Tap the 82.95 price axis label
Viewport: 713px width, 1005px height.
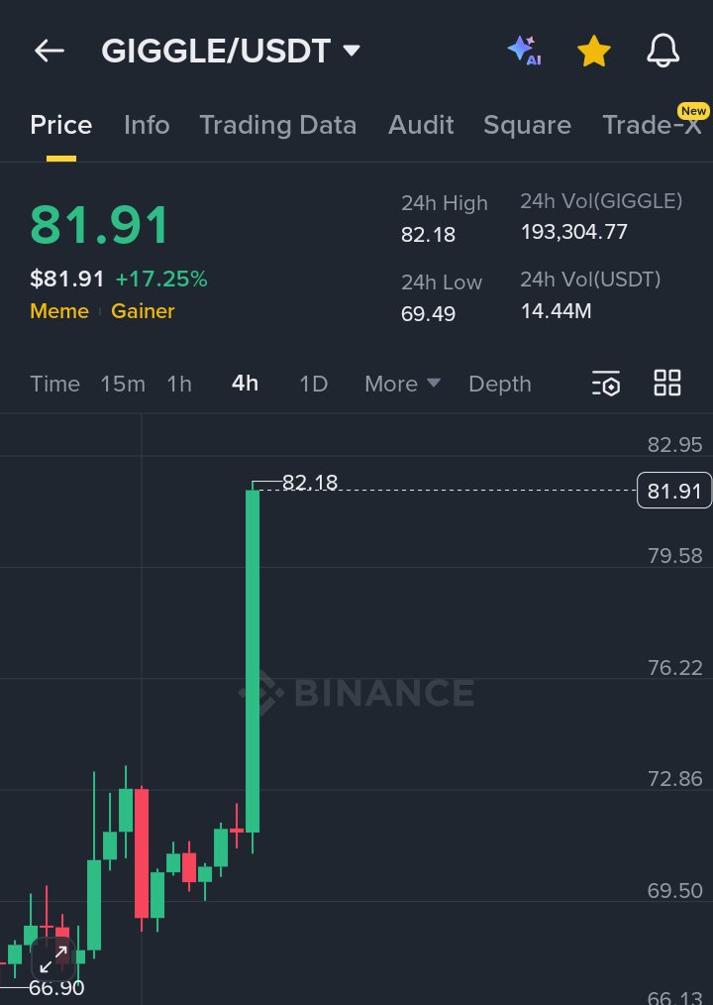coord(674,445)
